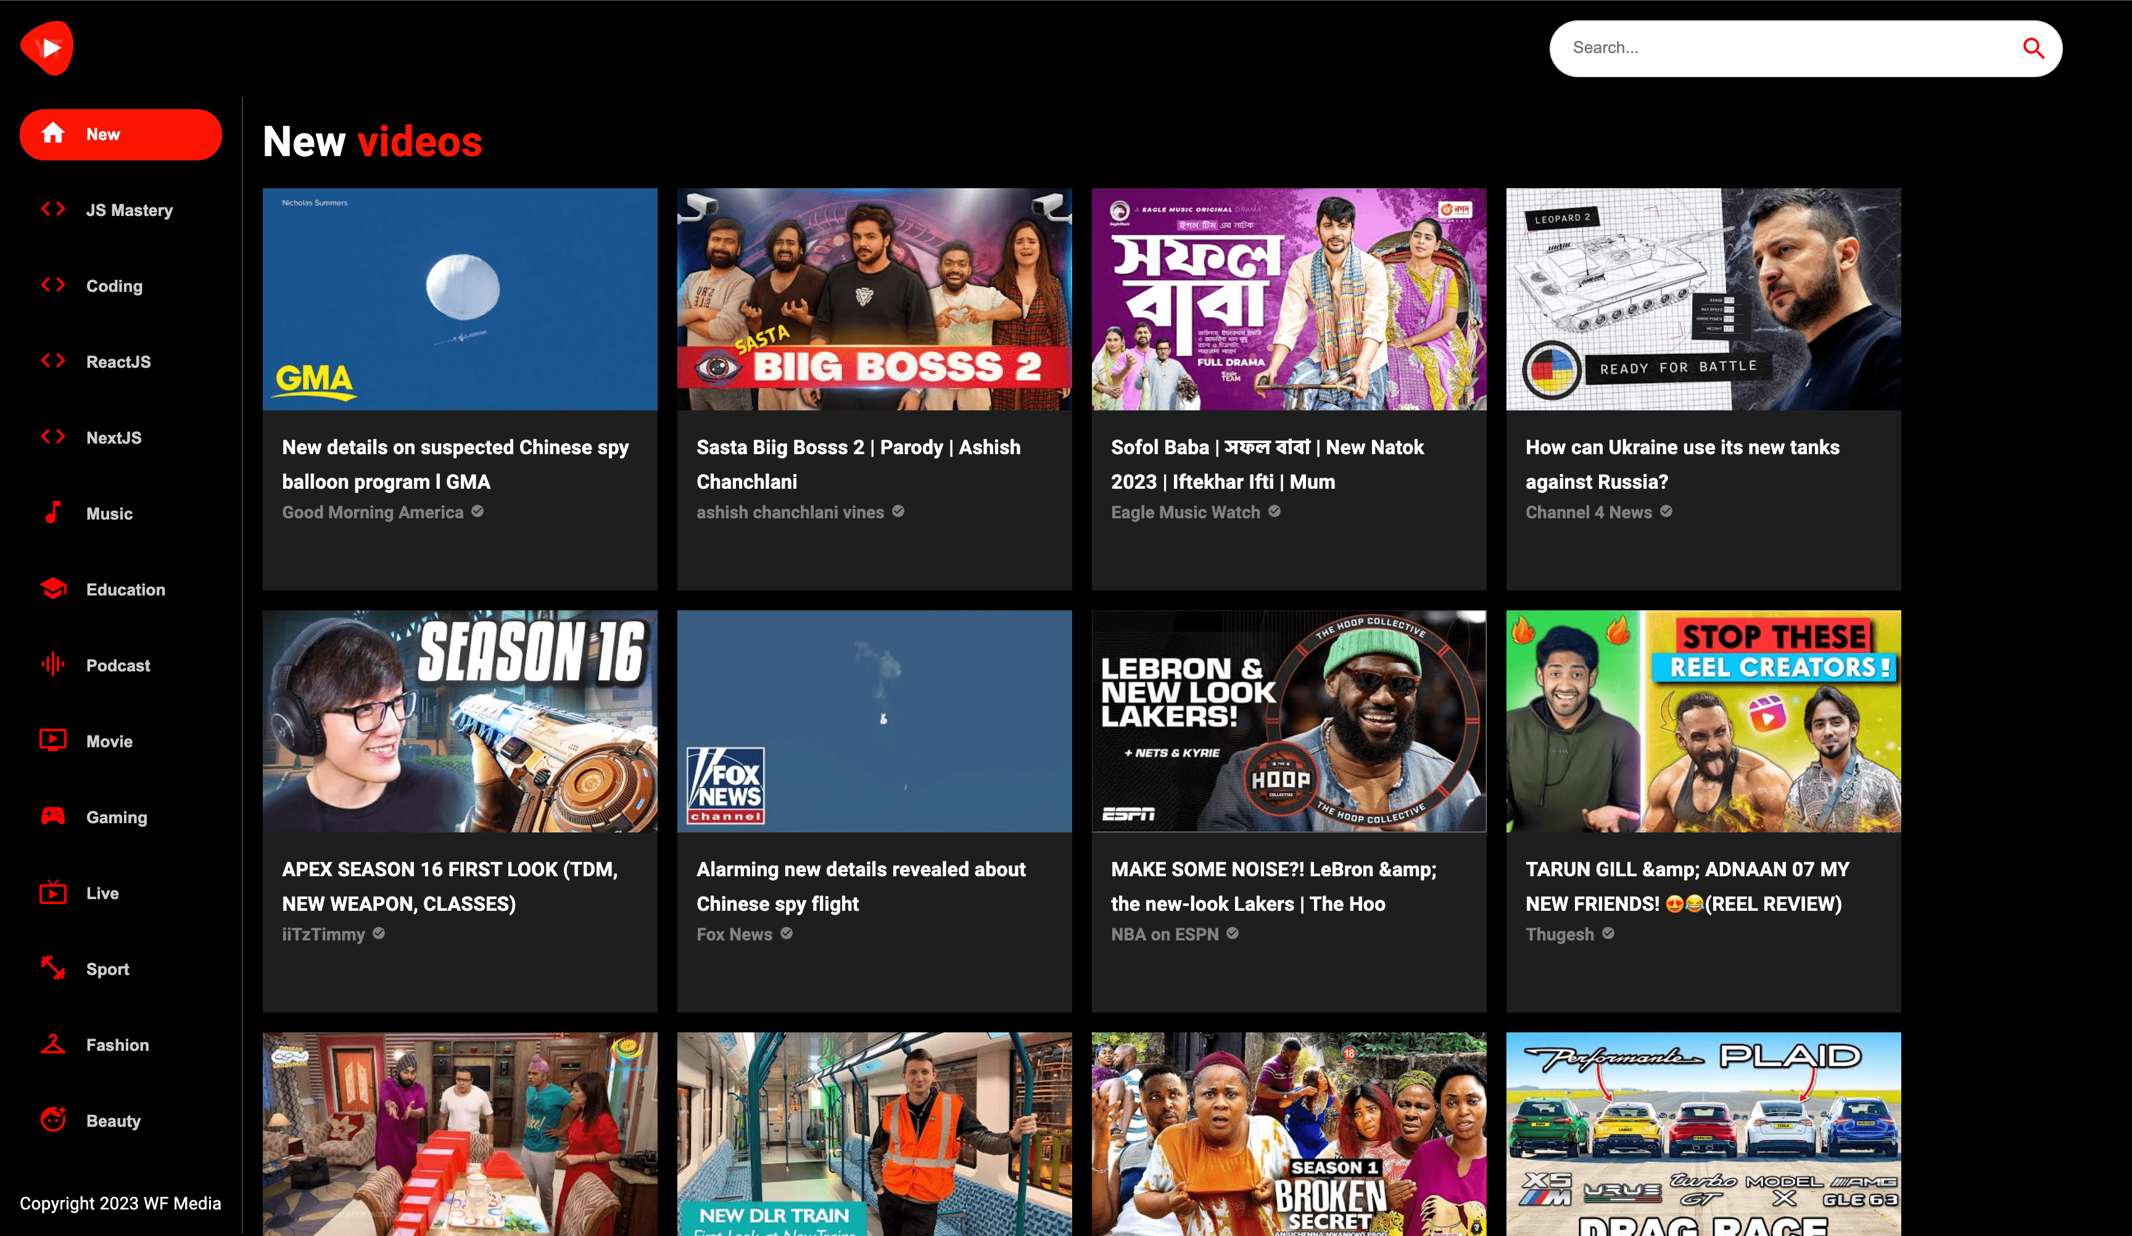Click verified badge next to iiTzTimmy
The image size is (2132, 1236).
click(379, 933)
